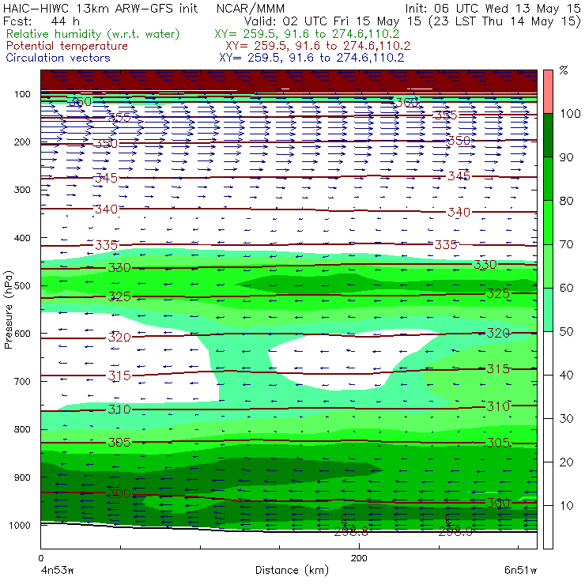Click blue 'Circulation vectors' legend label
585x585 pixels.
(58, 58)
